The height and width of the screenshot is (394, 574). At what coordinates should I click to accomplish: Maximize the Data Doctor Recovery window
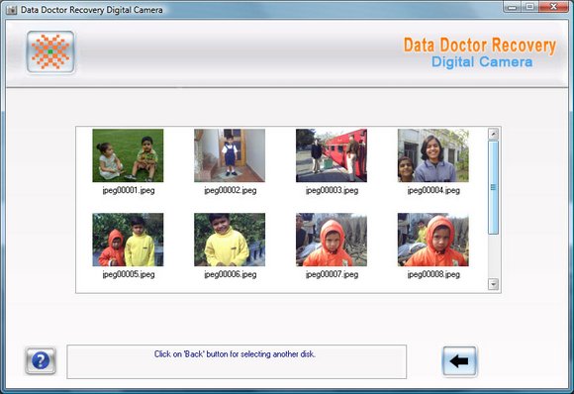(x=529, y=7)
